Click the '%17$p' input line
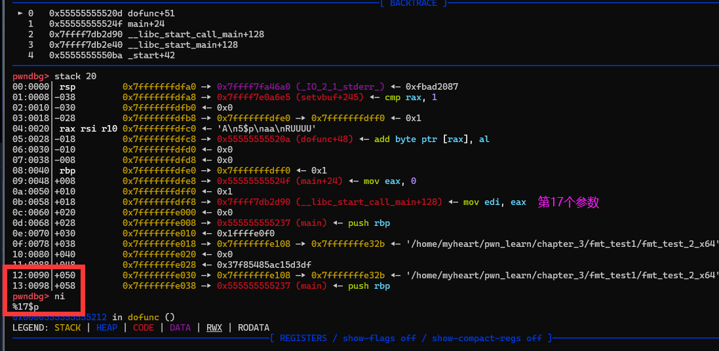 26,306
